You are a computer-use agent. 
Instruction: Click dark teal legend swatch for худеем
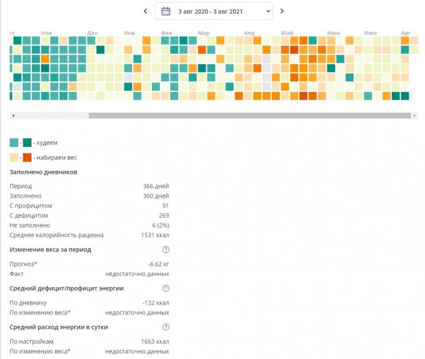click(27, 143)
